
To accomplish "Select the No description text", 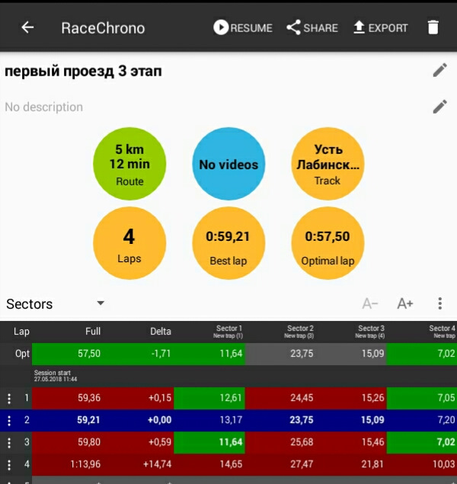I will [x=43, y=107].
